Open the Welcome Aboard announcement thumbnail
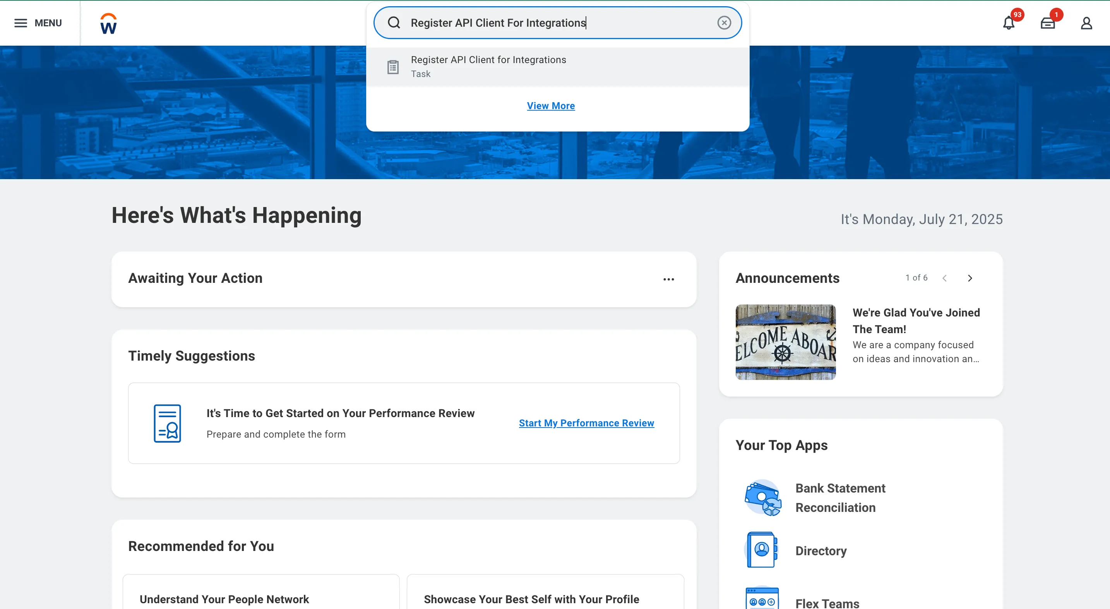The image size is (1110, 609). click(786, 342)
